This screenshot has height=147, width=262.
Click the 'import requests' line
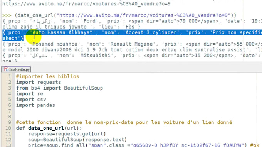[x=39, y=82]
